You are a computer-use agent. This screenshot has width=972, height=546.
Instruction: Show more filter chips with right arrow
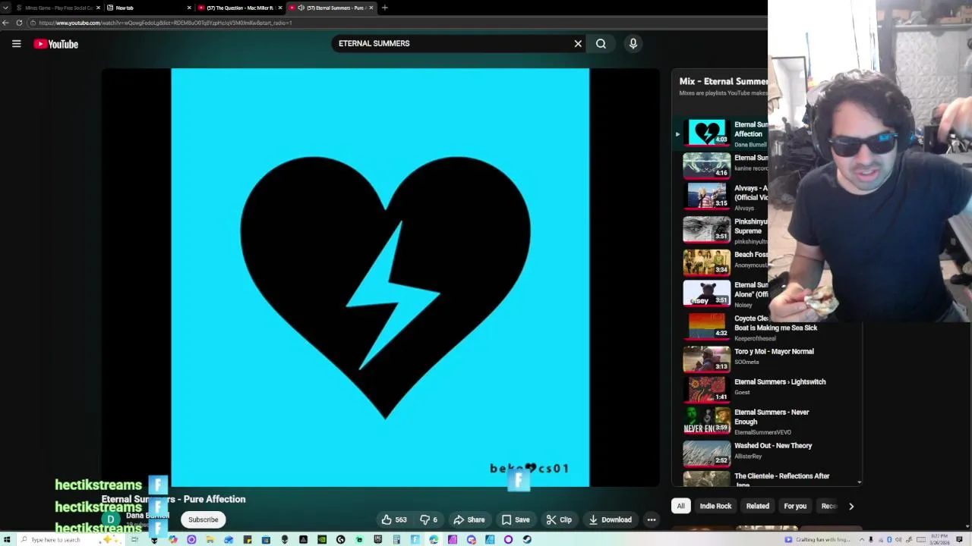(x=851, y=506)
